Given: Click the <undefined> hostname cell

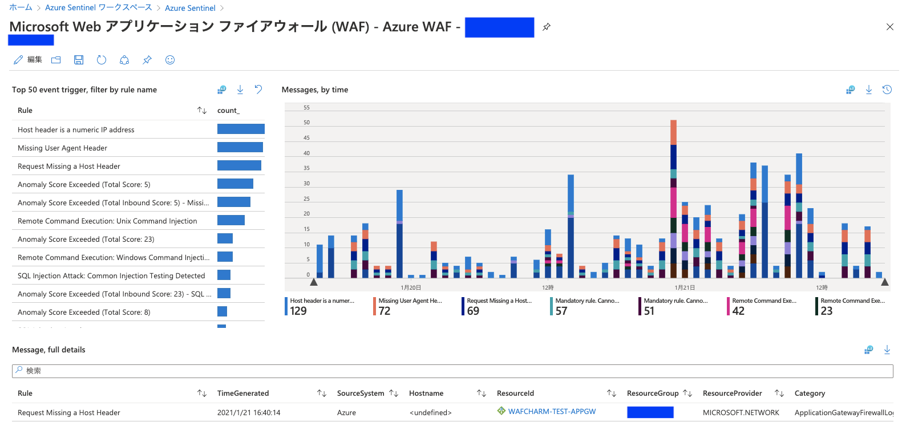Looking at the screenshot, I should point(431,412).
